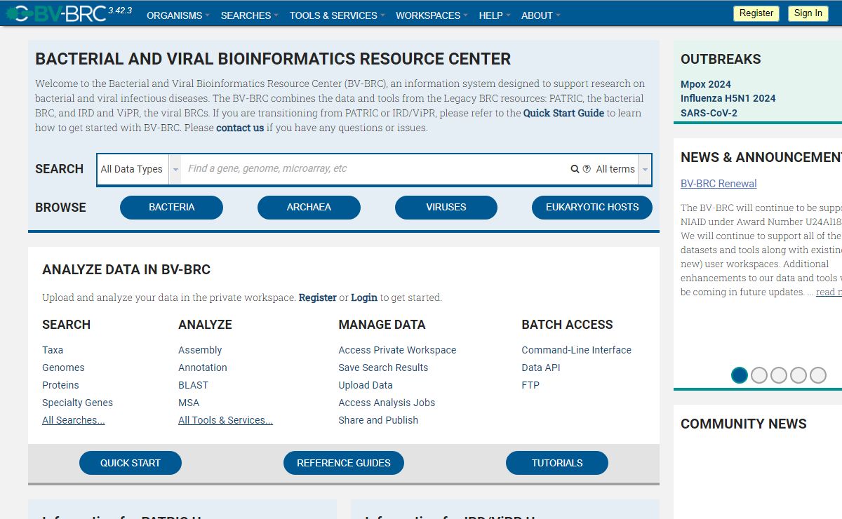Open BV-BRC Renewal news link
Screen dimensions: 842x519
[x=719, y=184]
